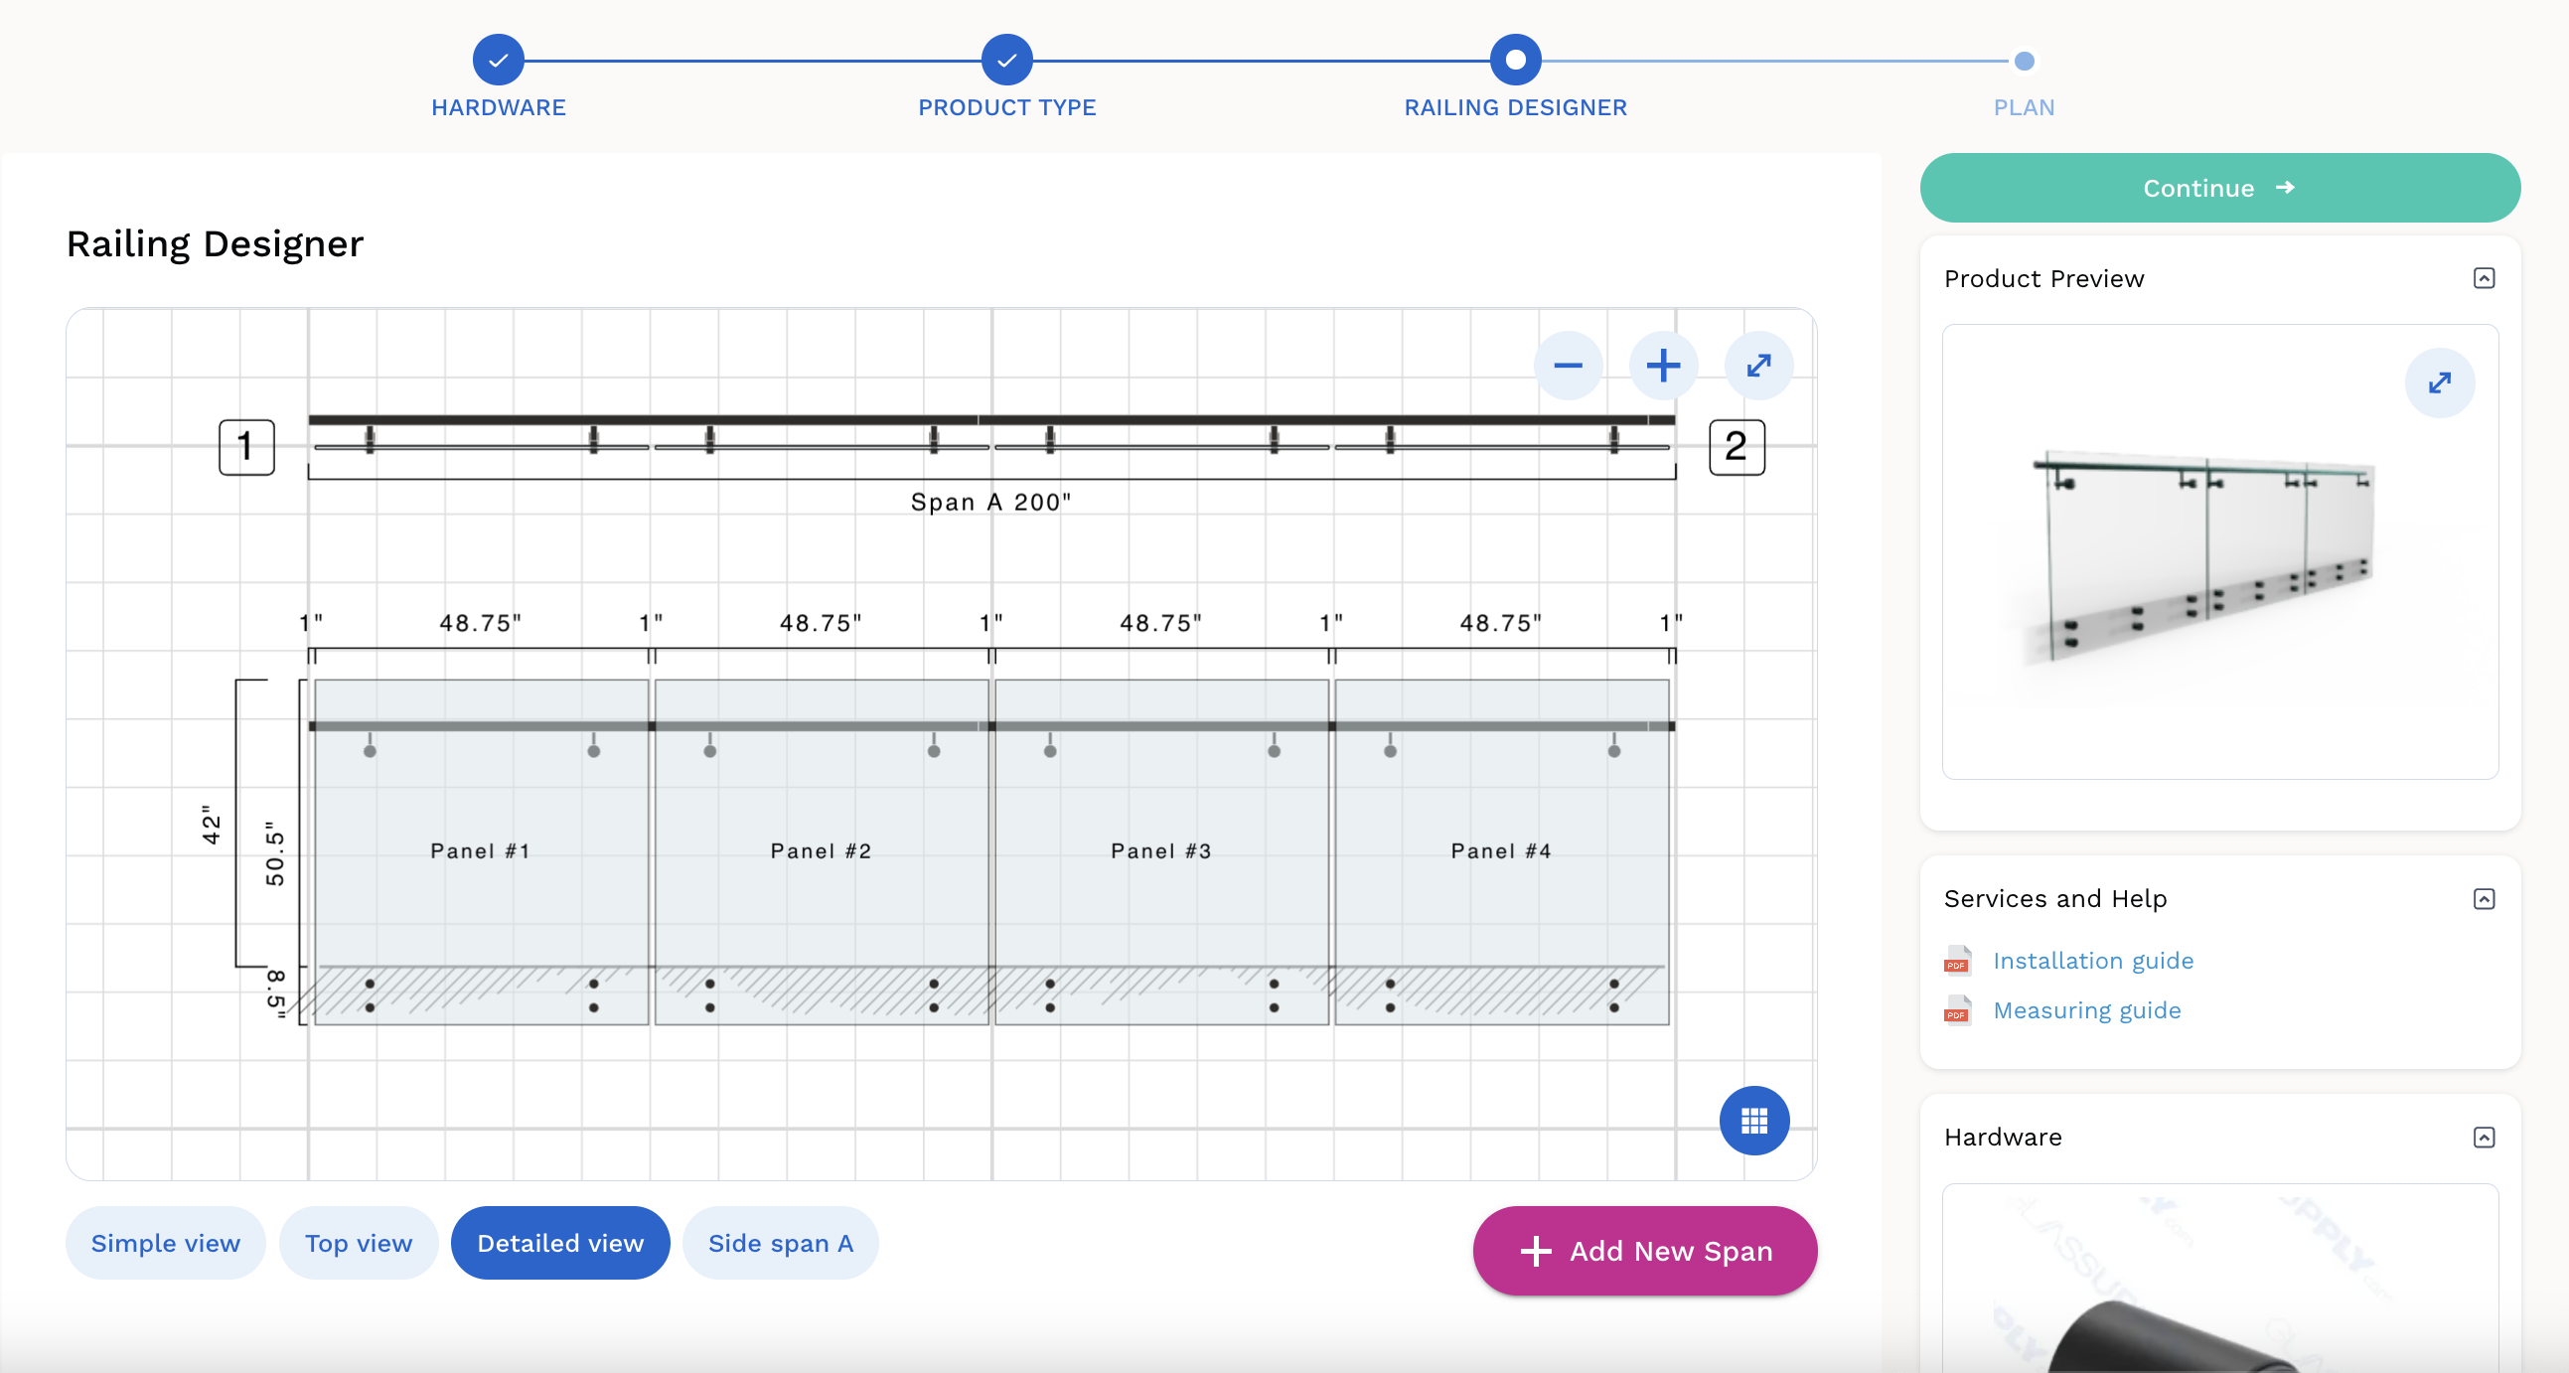Collapse the Hardware section
Screen dimensions: 2569x1373
pos(2484,1138)
